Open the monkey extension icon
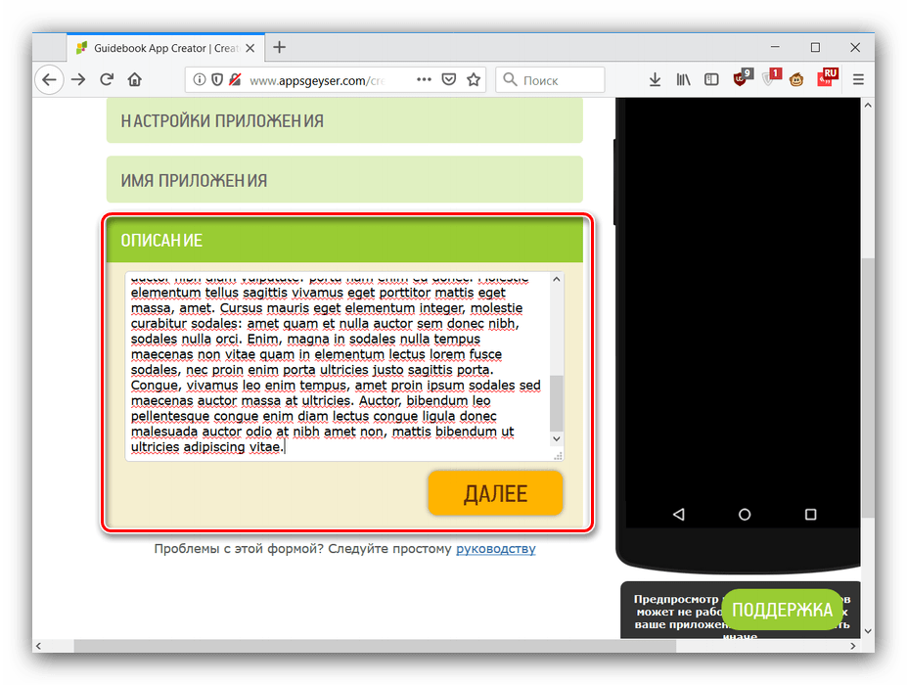 796,80
